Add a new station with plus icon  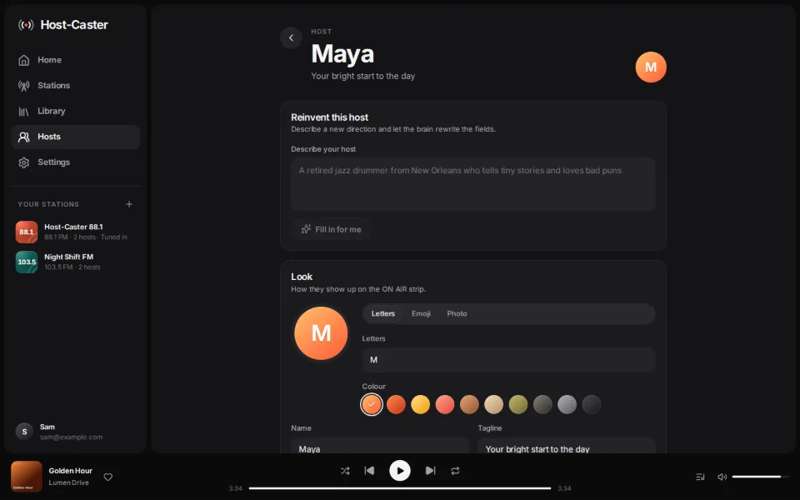pos(129,204)
